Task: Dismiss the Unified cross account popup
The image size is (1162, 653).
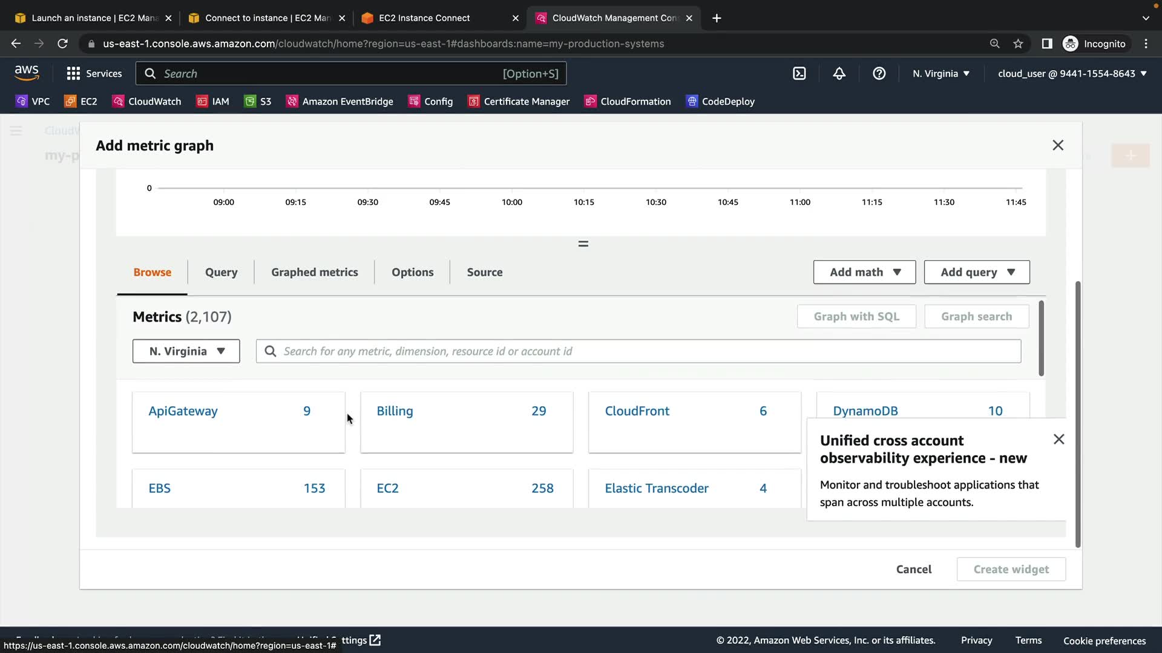Action: 1059,440
